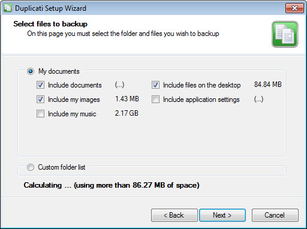Uncheck the Include documents checkbox
Screen dimensions: 307x229
point(40,85)
